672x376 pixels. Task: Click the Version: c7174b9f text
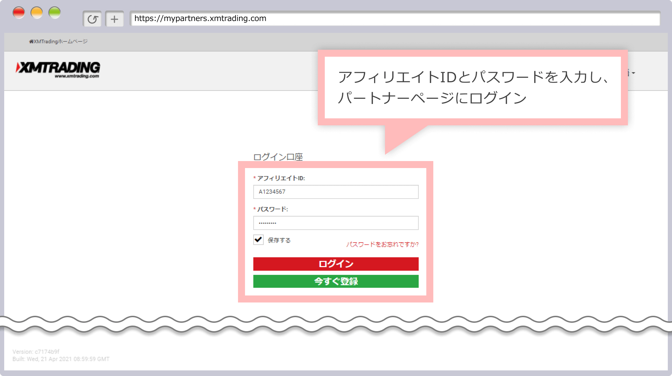36,352
